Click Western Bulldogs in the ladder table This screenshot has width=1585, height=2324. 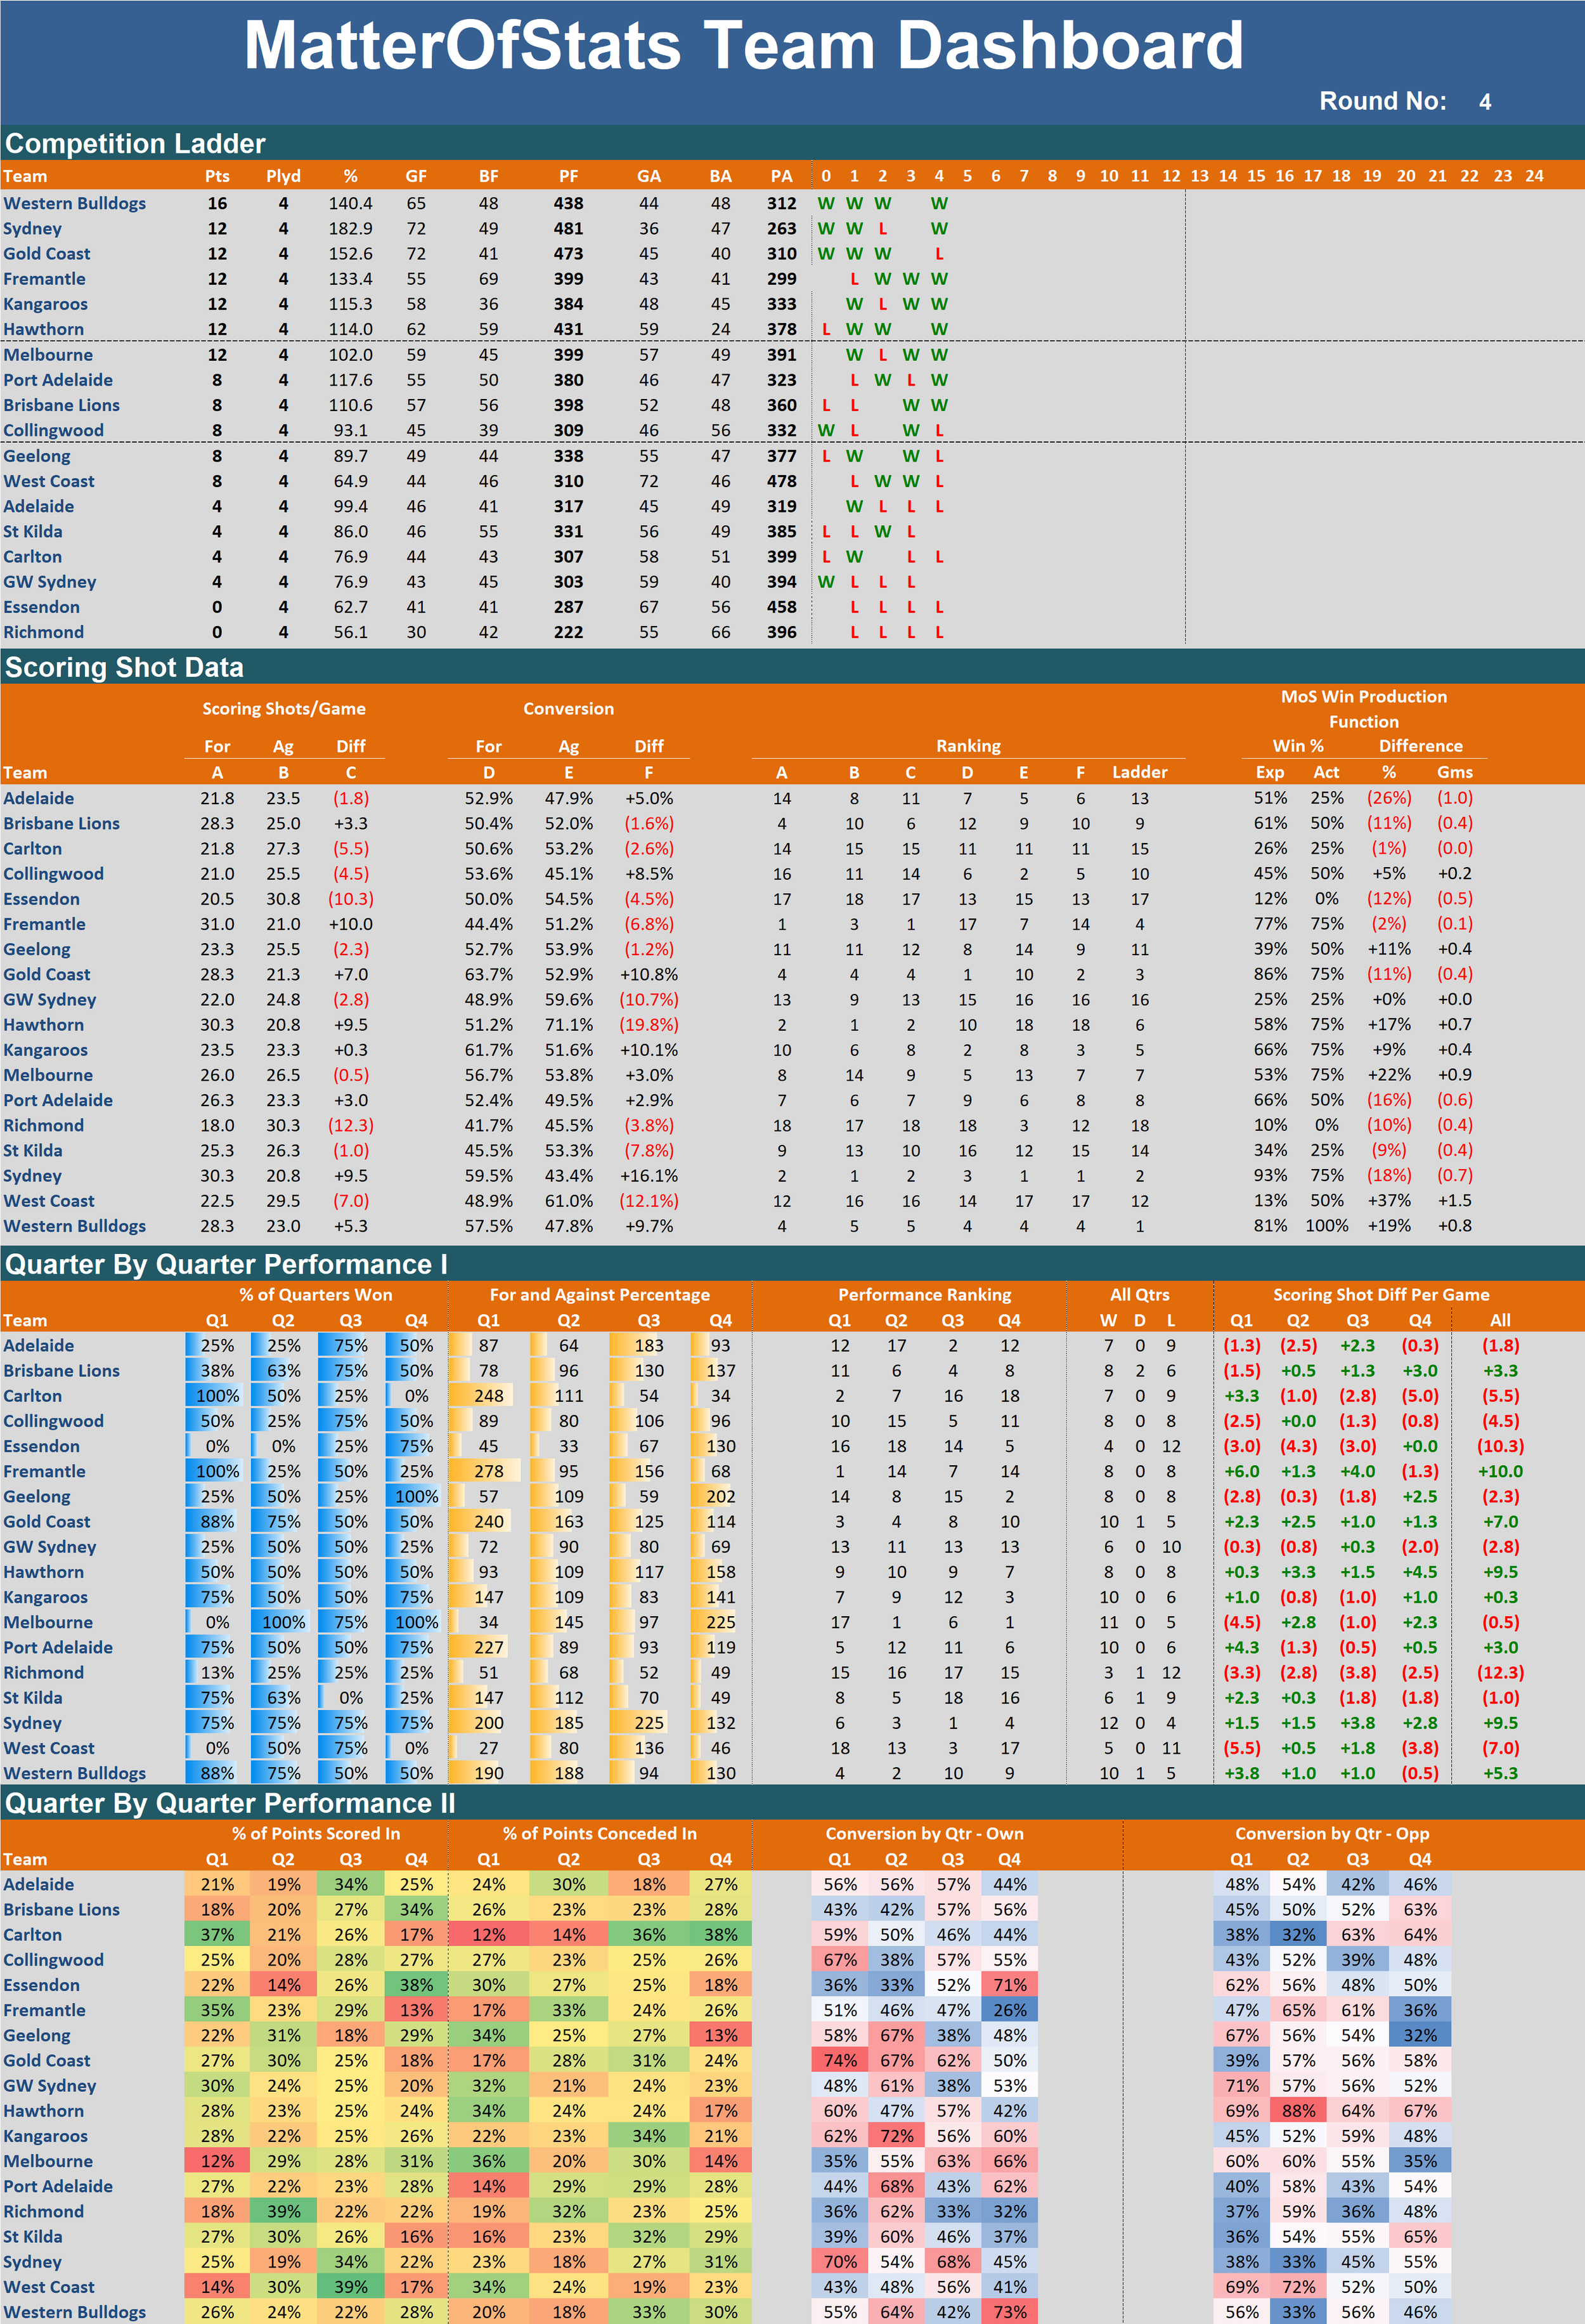[x=74, y=203]
